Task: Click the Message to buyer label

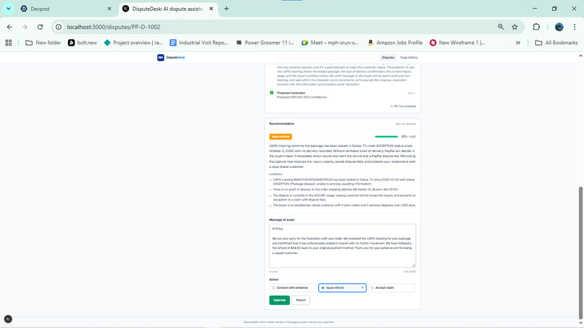Action: coord(282,219)
